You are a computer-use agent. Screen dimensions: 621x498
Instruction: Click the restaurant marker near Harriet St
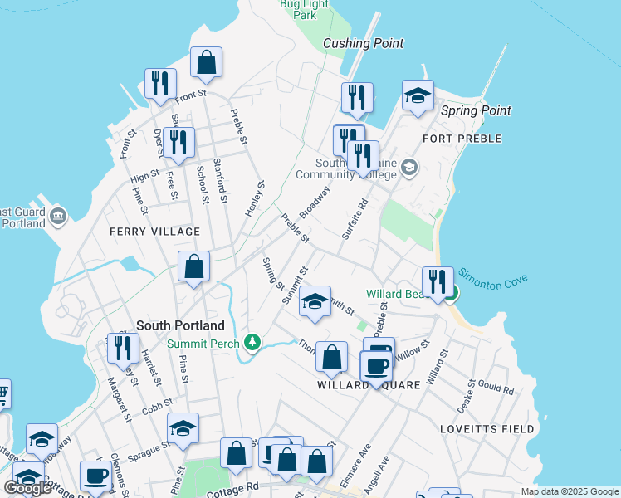point(123,349)
